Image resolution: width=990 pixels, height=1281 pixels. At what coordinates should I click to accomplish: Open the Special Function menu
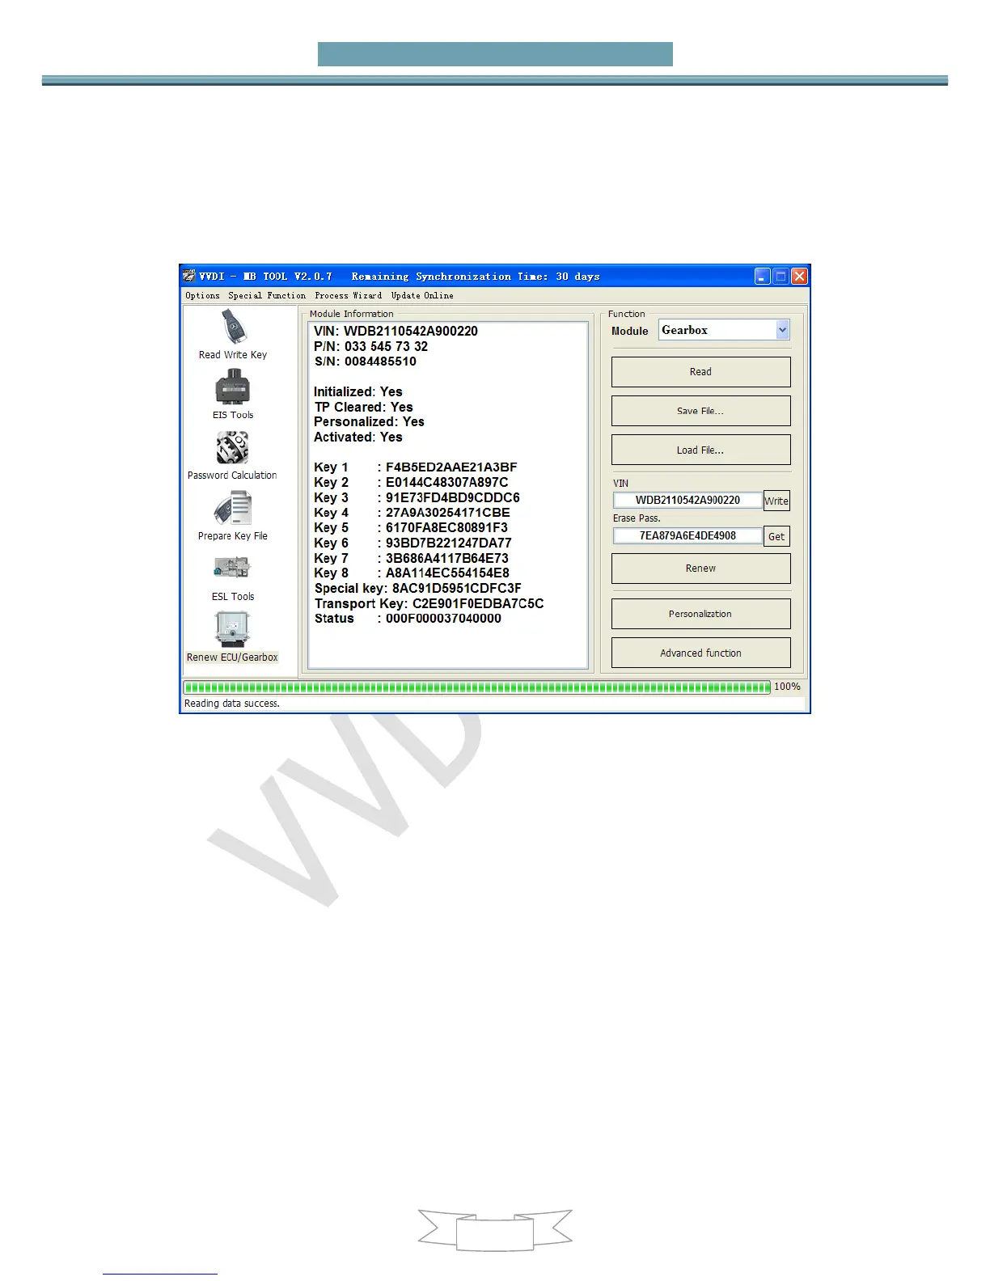click(x=267, y=295)
